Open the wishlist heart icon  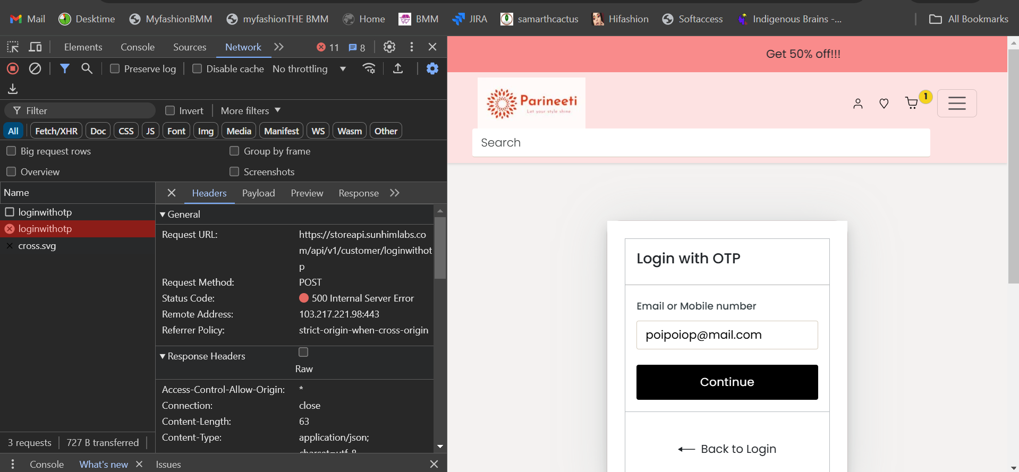(884, 104)
